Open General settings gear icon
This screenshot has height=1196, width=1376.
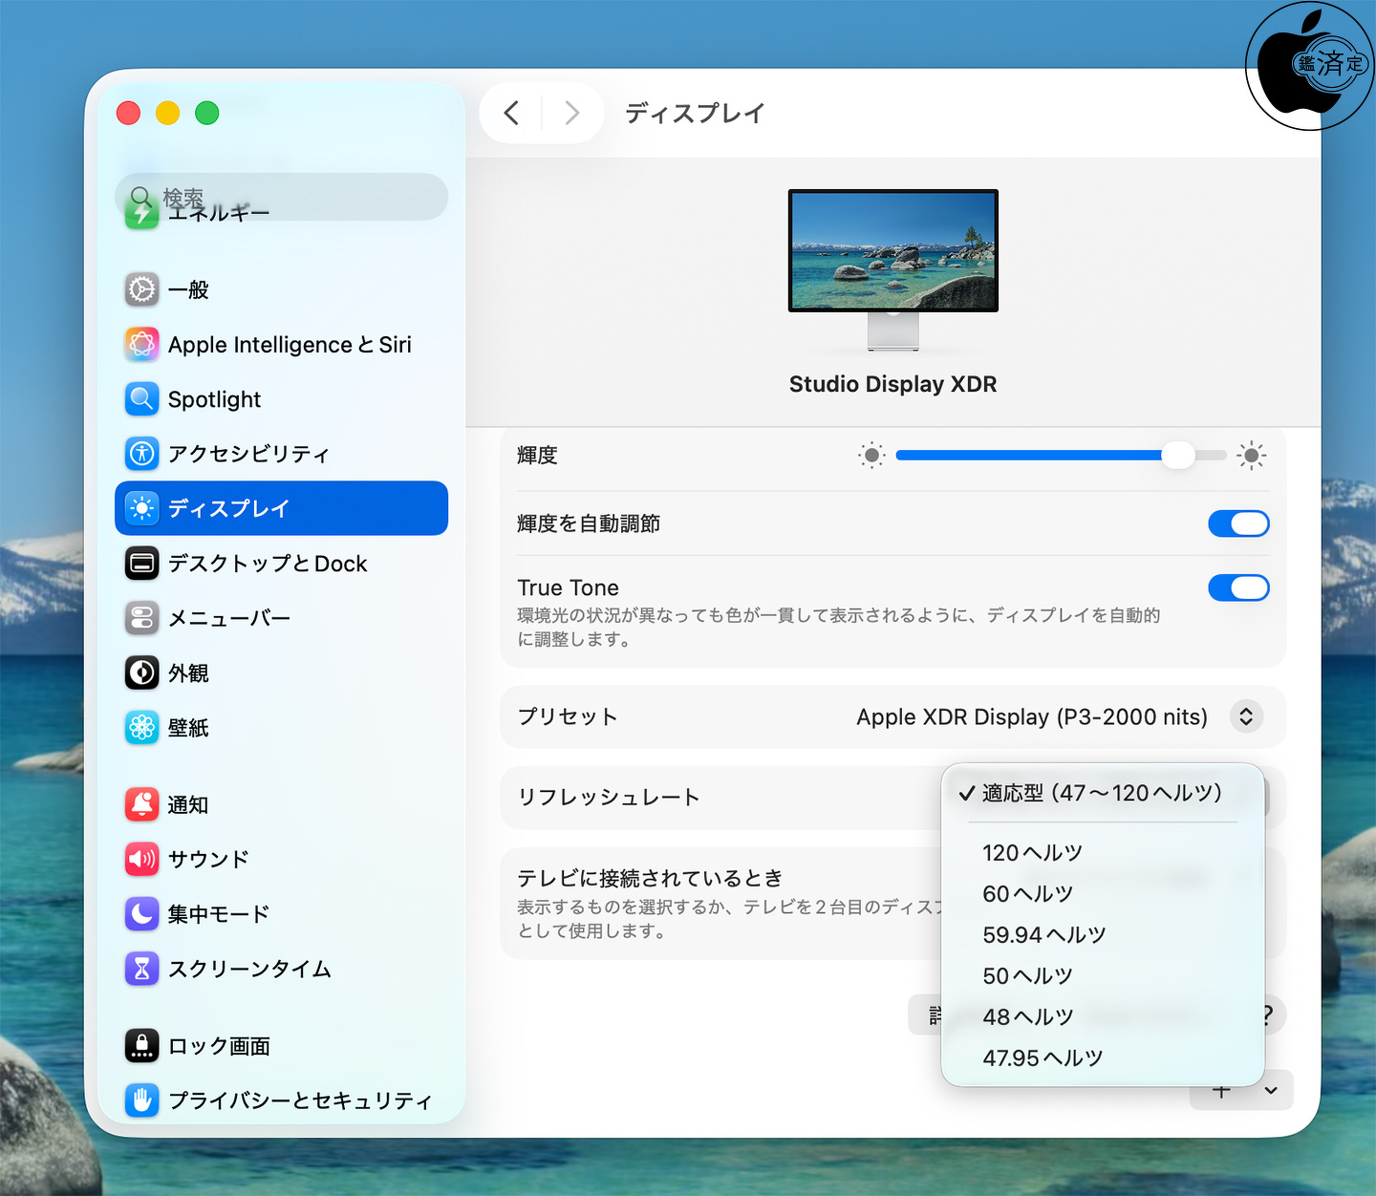point(142,288)
